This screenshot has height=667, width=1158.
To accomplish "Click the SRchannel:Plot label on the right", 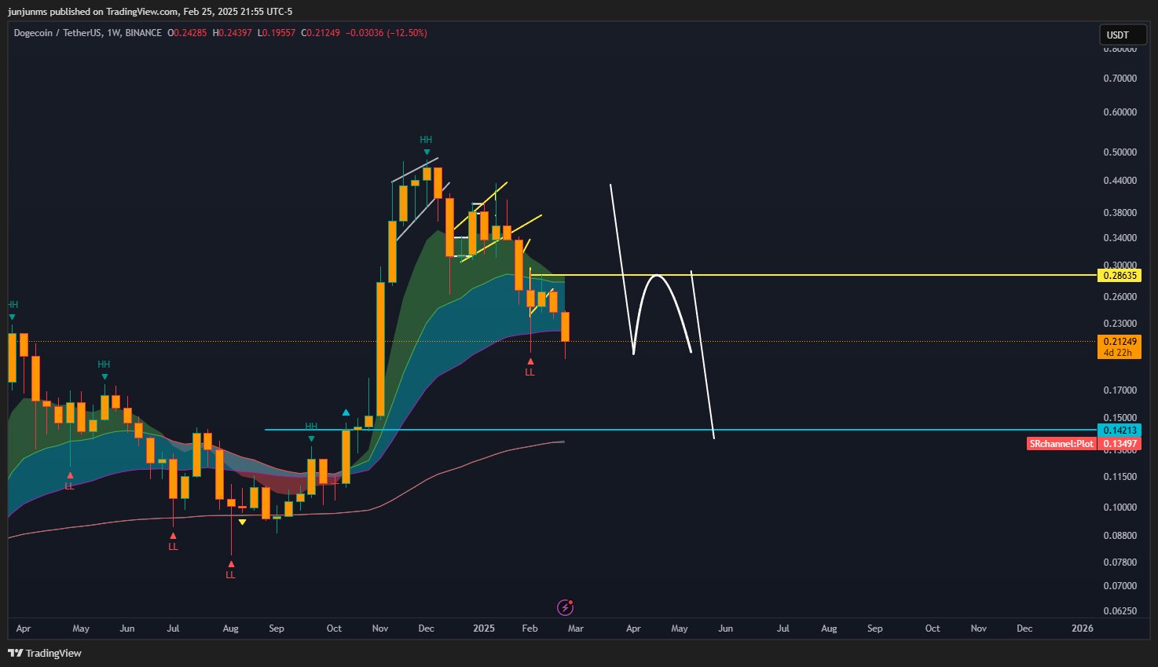I will (1061, 443).
